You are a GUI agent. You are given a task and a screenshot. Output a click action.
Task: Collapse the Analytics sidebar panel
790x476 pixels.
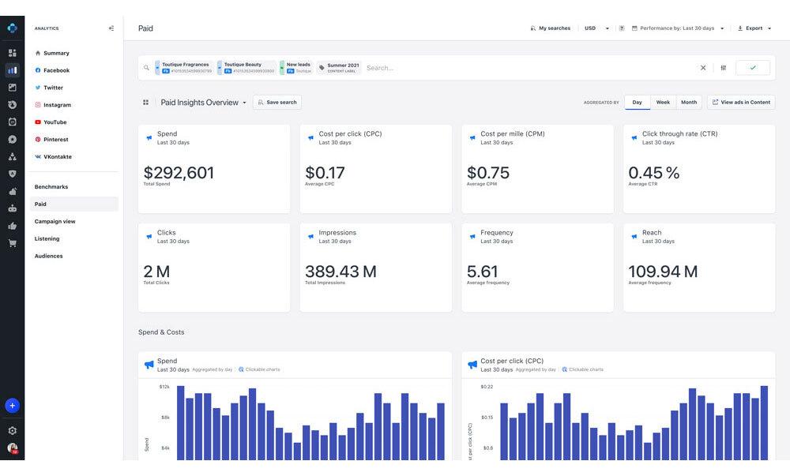click(111, 28)
